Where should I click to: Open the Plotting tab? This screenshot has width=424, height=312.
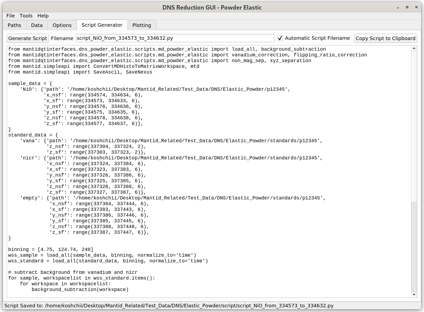141,25
